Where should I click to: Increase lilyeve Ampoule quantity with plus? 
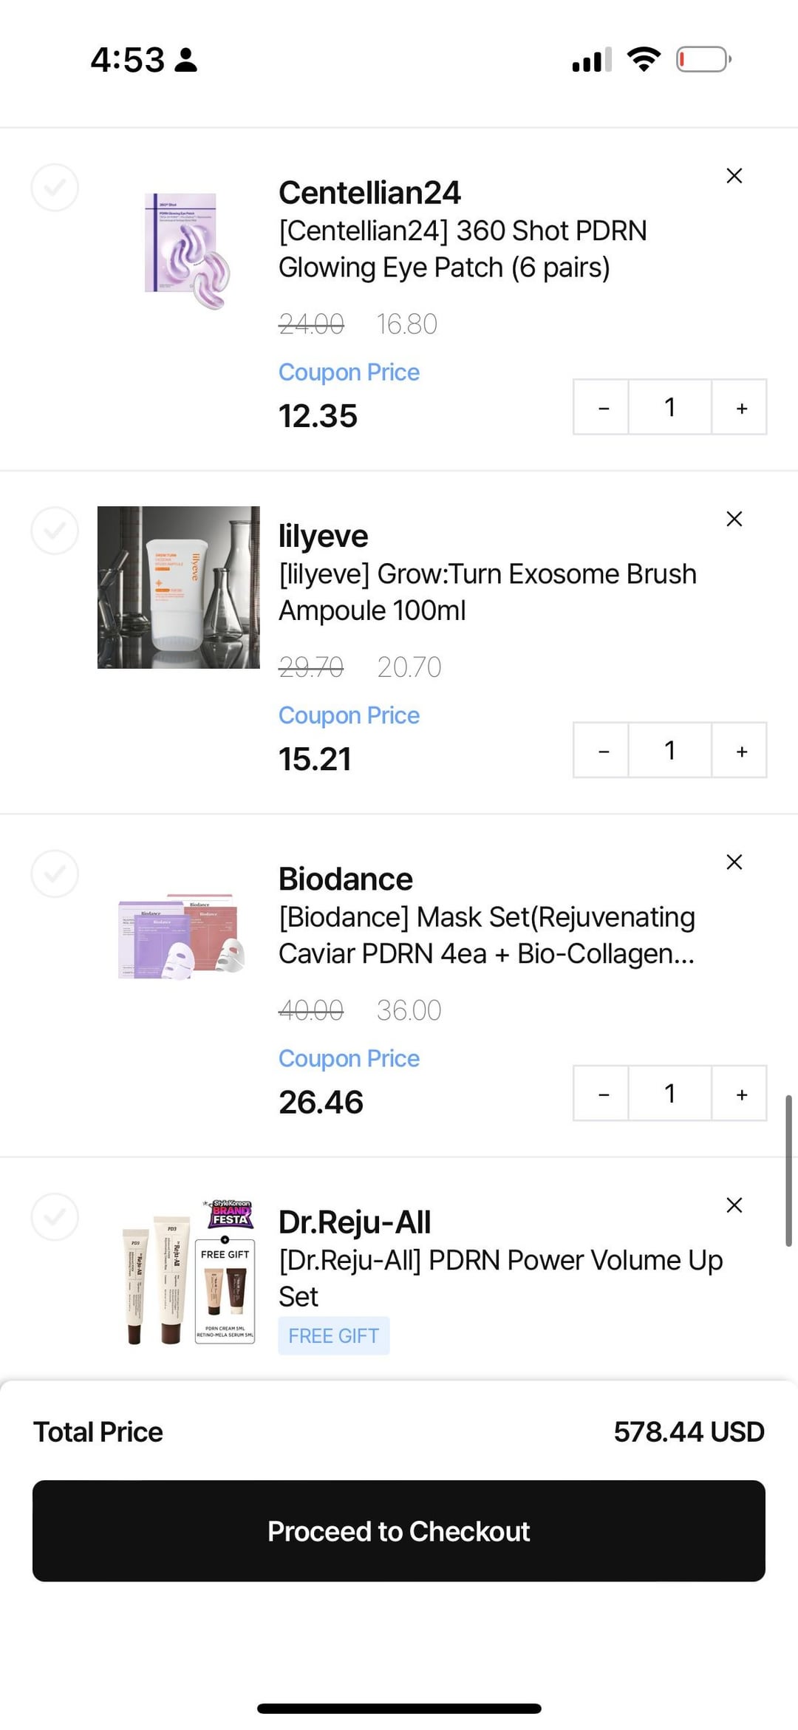point(741,751)
